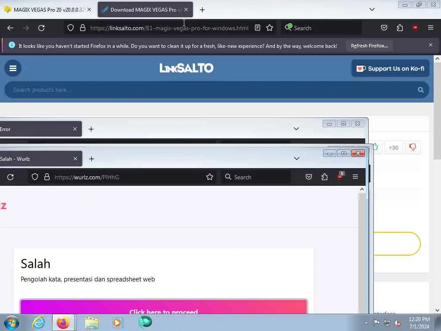Open tracking protection shield on linksalto address bar
Viewport: 441px width, 331px height.
coord(71,28)
